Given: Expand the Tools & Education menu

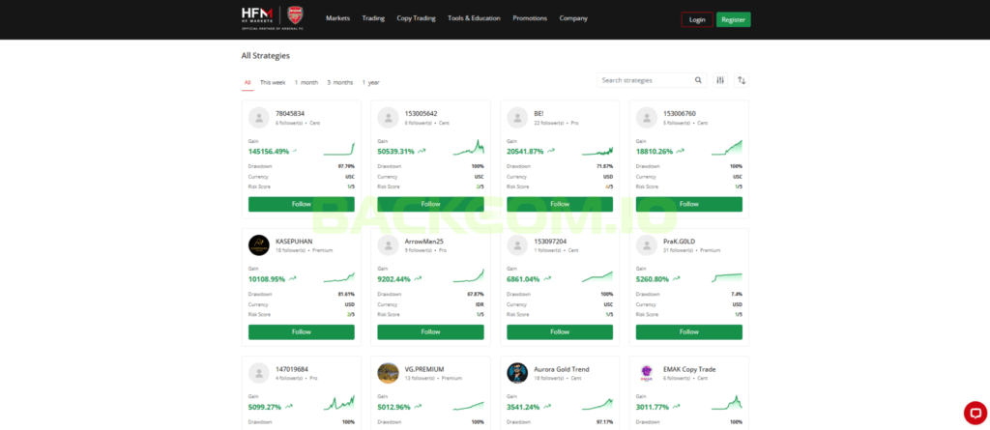Looking at the screenshot, I should tap(474, 18).
